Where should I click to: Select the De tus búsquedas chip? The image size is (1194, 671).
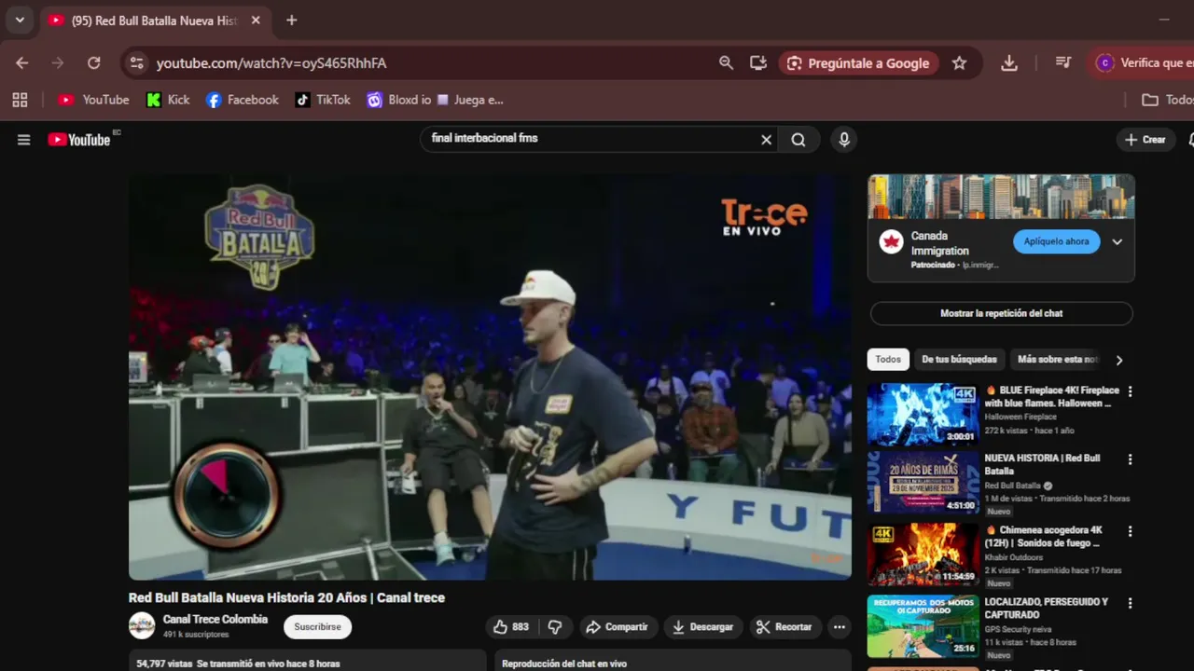(x=959, y=359)
